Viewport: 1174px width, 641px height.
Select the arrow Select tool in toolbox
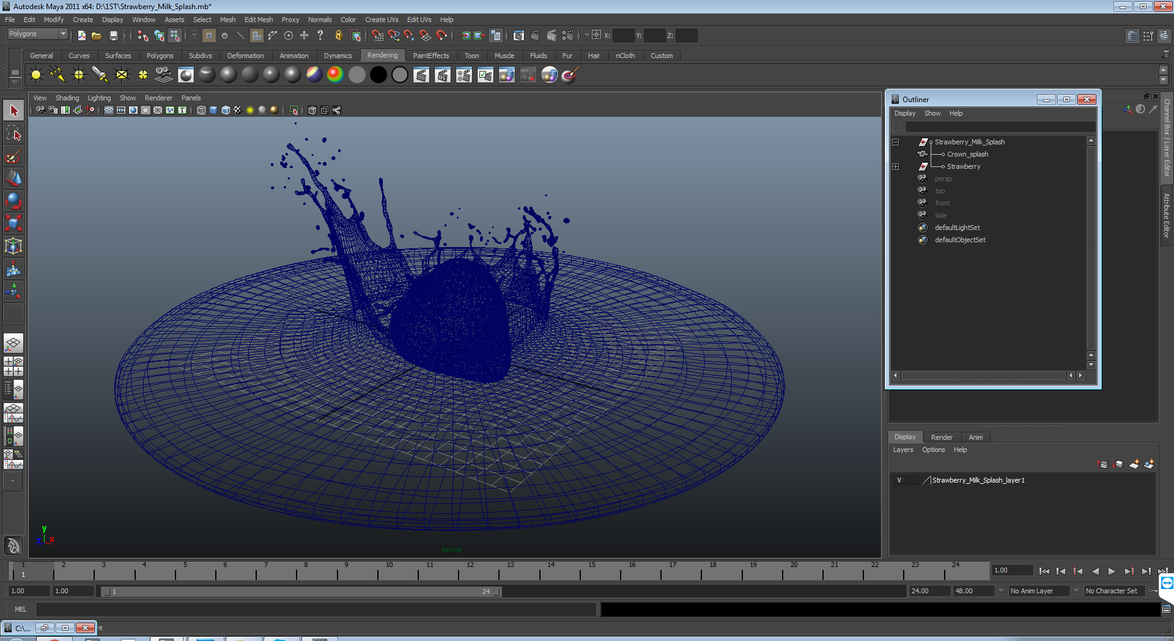[x=13, y=111]
